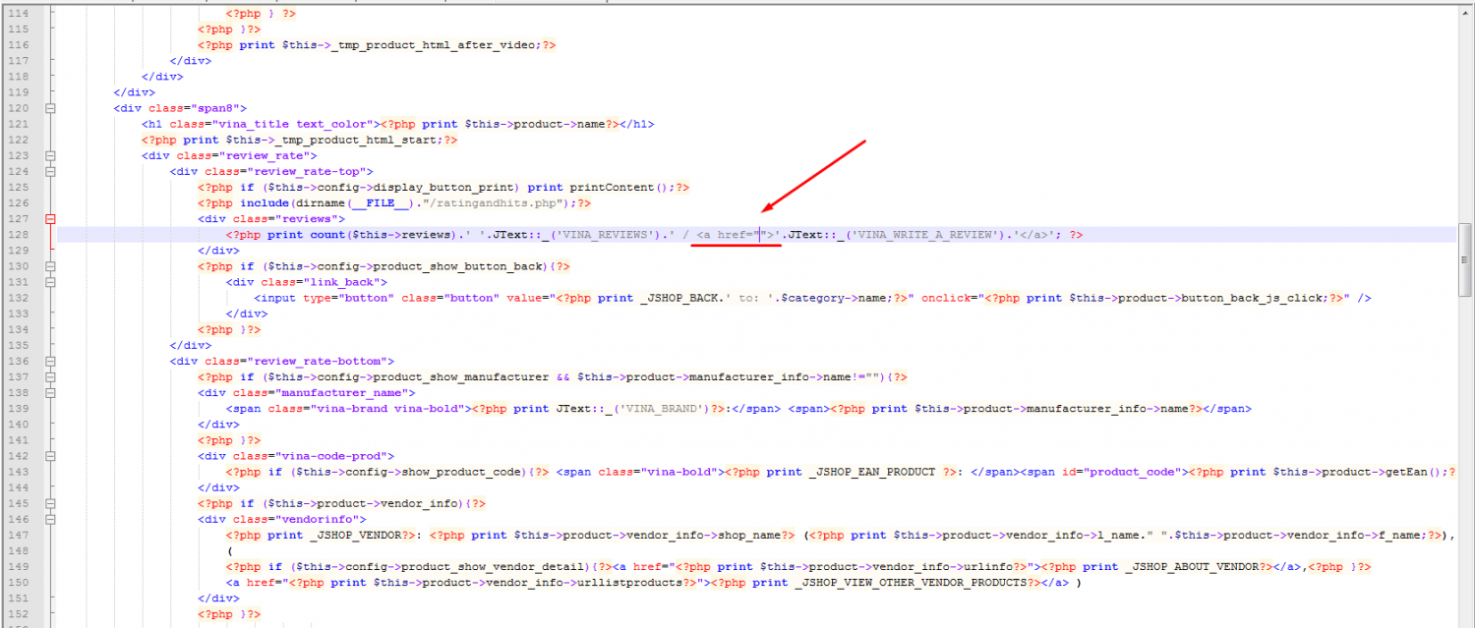
Task: Collapse the vina-code-prod div fold marker
Action: pyautogui.click(x=50, y=456)
